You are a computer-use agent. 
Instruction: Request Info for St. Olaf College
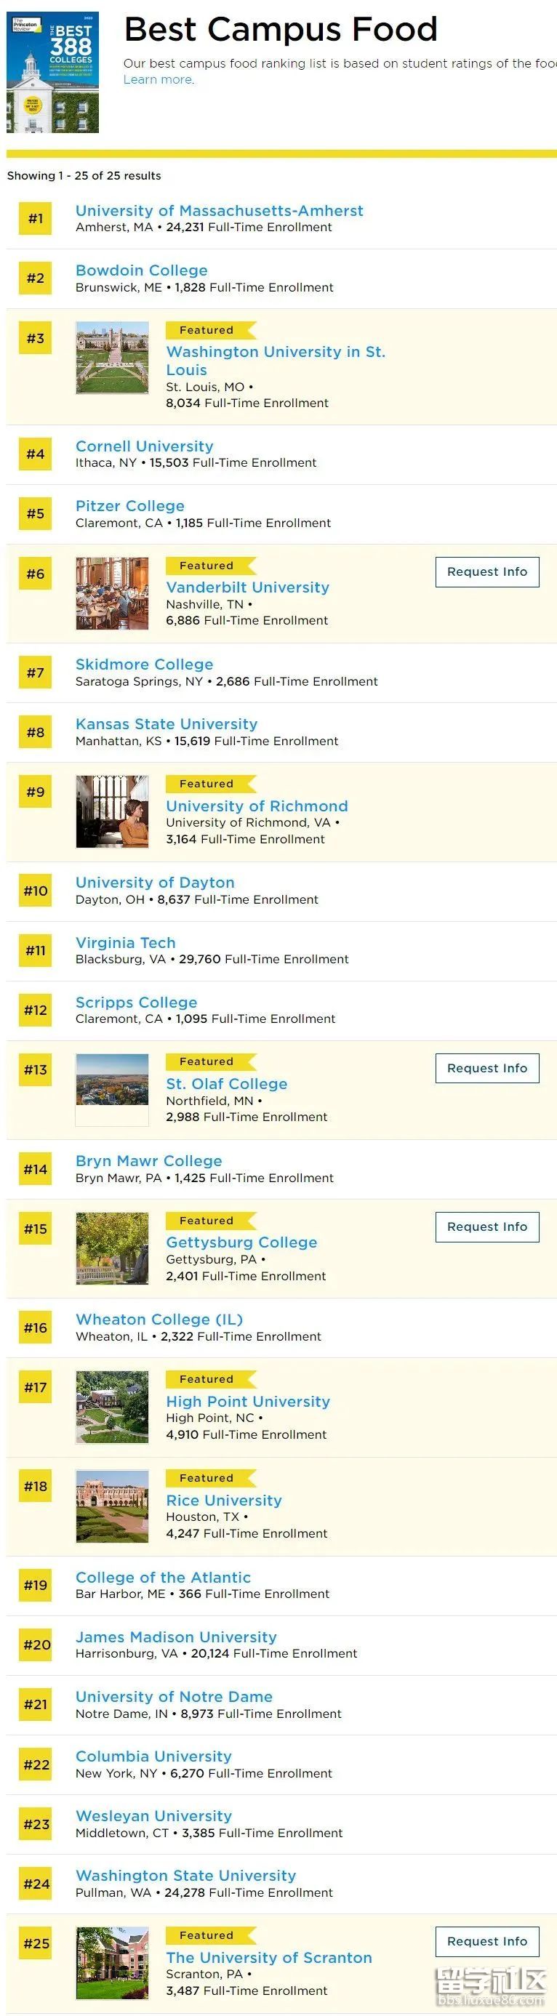tap(487, 1068)
